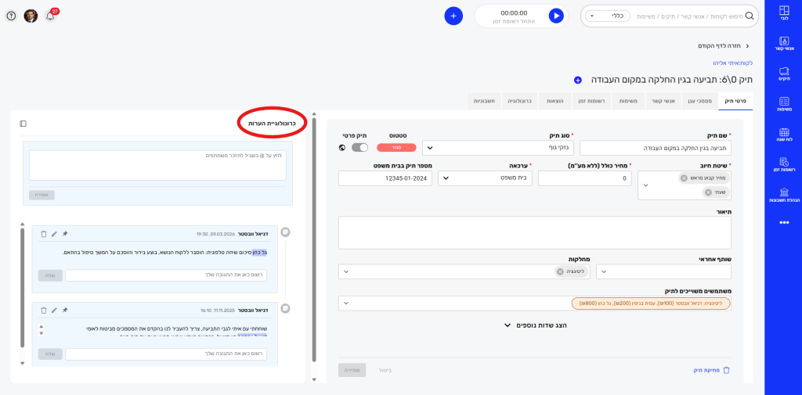802x395 pixels.
Task: Remove the ליטיגציה tag from departments
Action: (x=560, y=271)
